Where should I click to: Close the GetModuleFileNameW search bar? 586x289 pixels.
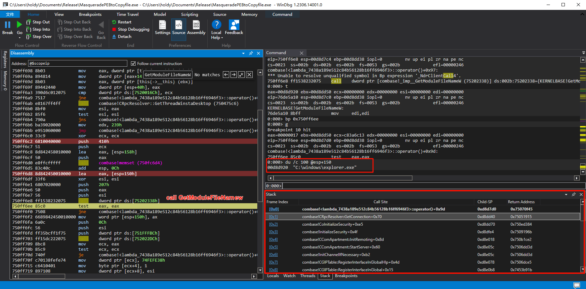(249, 75)
